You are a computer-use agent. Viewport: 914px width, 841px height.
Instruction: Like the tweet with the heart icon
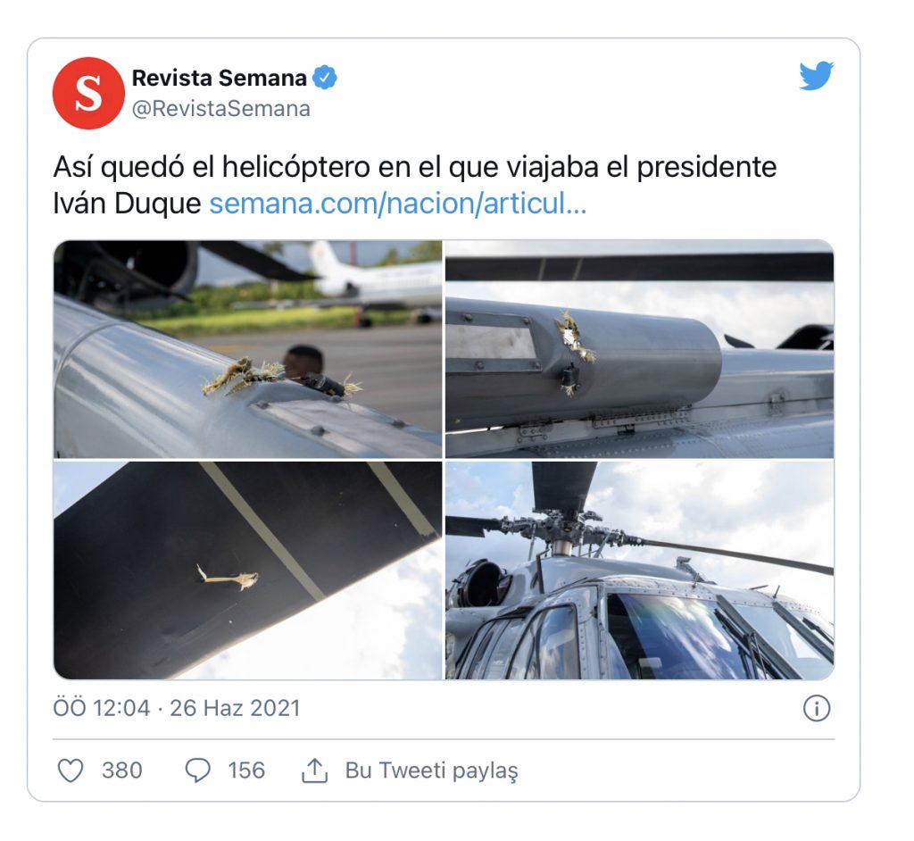tap(71, 770)
